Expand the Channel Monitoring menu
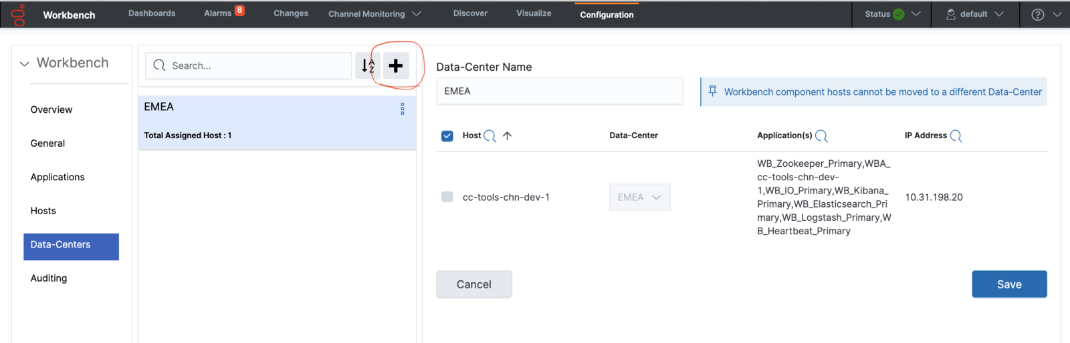This screenshot has width=1070, height=343. (x=374, y=14)
